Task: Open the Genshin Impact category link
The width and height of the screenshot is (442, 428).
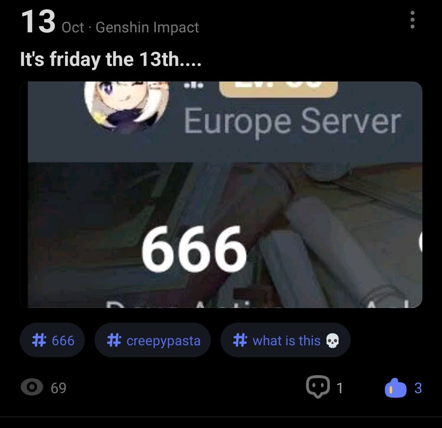Action: click(x=147, y=27)
